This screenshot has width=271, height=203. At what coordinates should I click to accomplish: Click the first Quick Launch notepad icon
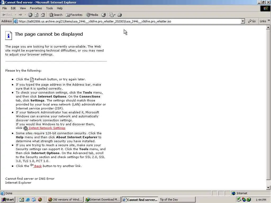click(21, 200)
